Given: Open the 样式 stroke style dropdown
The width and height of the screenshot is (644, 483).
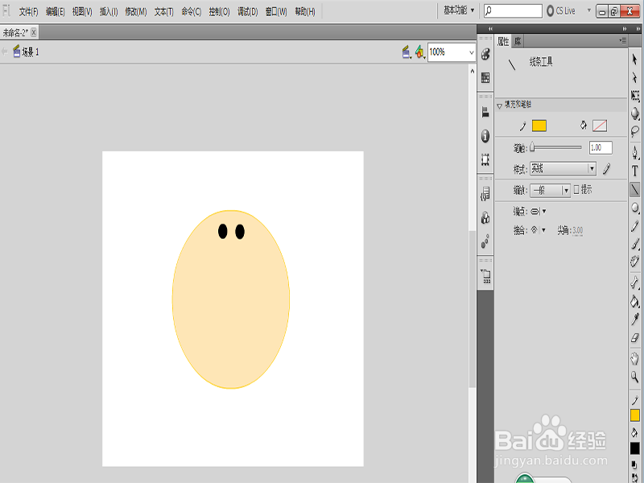Looking at the screenshot, I should pyautogui.click(x=563, y=169).
